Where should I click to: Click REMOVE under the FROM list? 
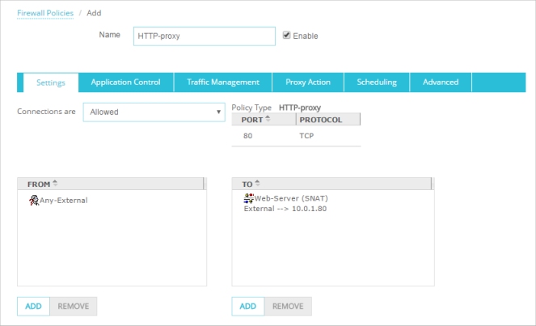tap(74, 307)
